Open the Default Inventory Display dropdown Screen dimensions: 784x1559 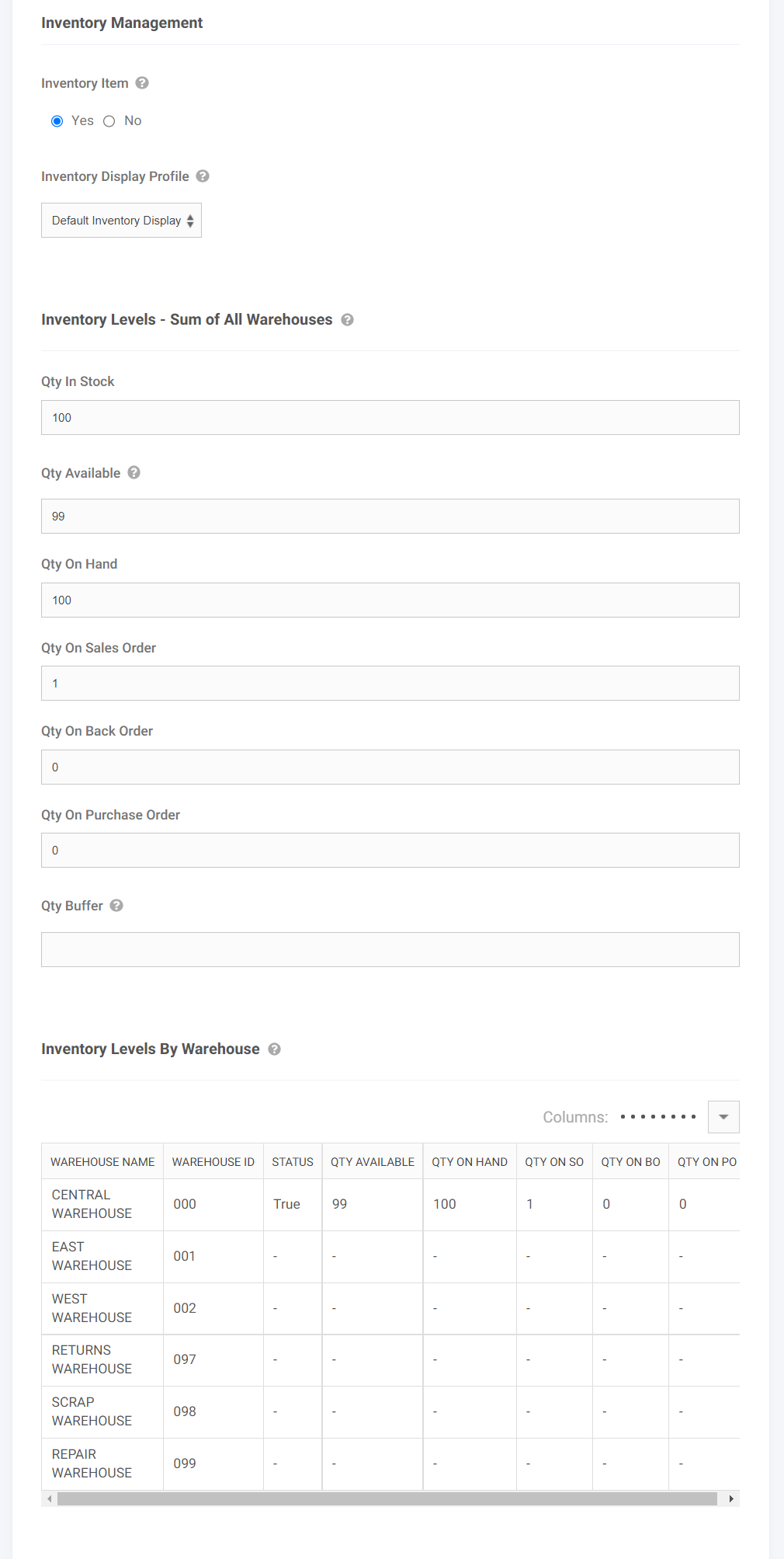[121, 221]
